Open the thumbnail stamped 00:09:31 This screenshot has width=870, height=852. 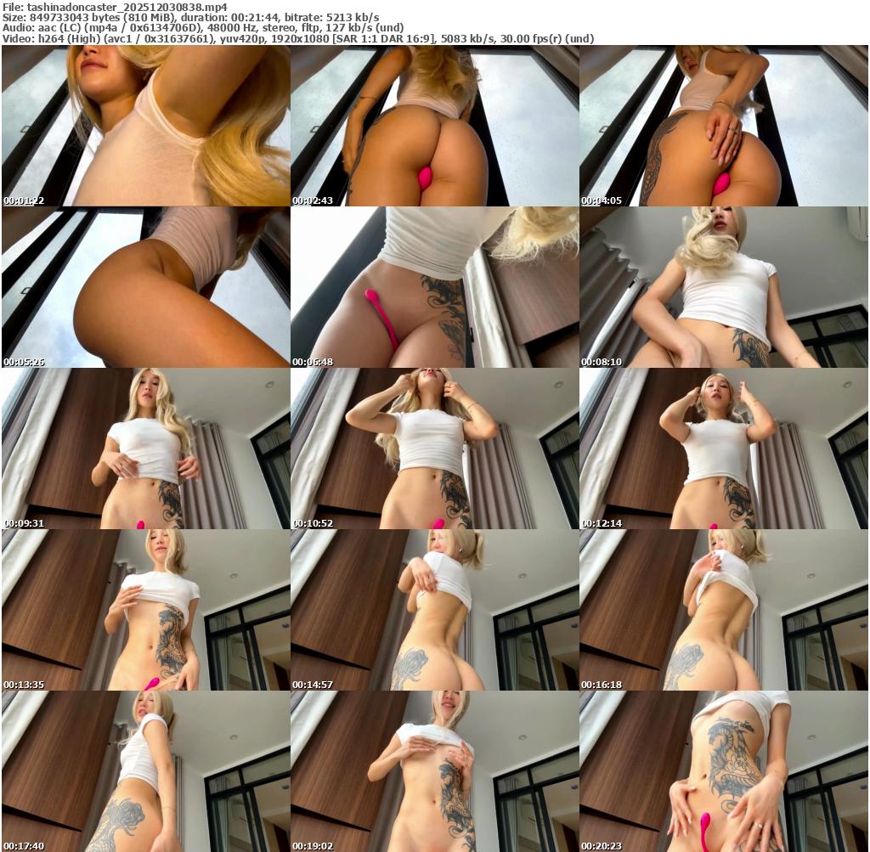pos(146,449)
